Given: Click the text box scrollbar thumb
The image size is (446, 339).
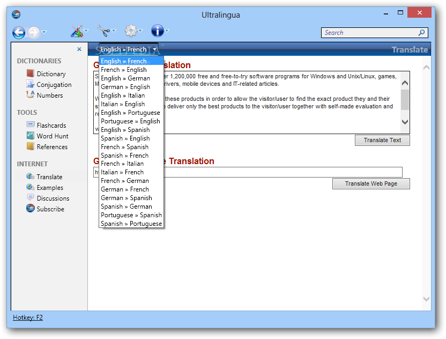Looking at the screenshot, I should [x=405, y=100].
